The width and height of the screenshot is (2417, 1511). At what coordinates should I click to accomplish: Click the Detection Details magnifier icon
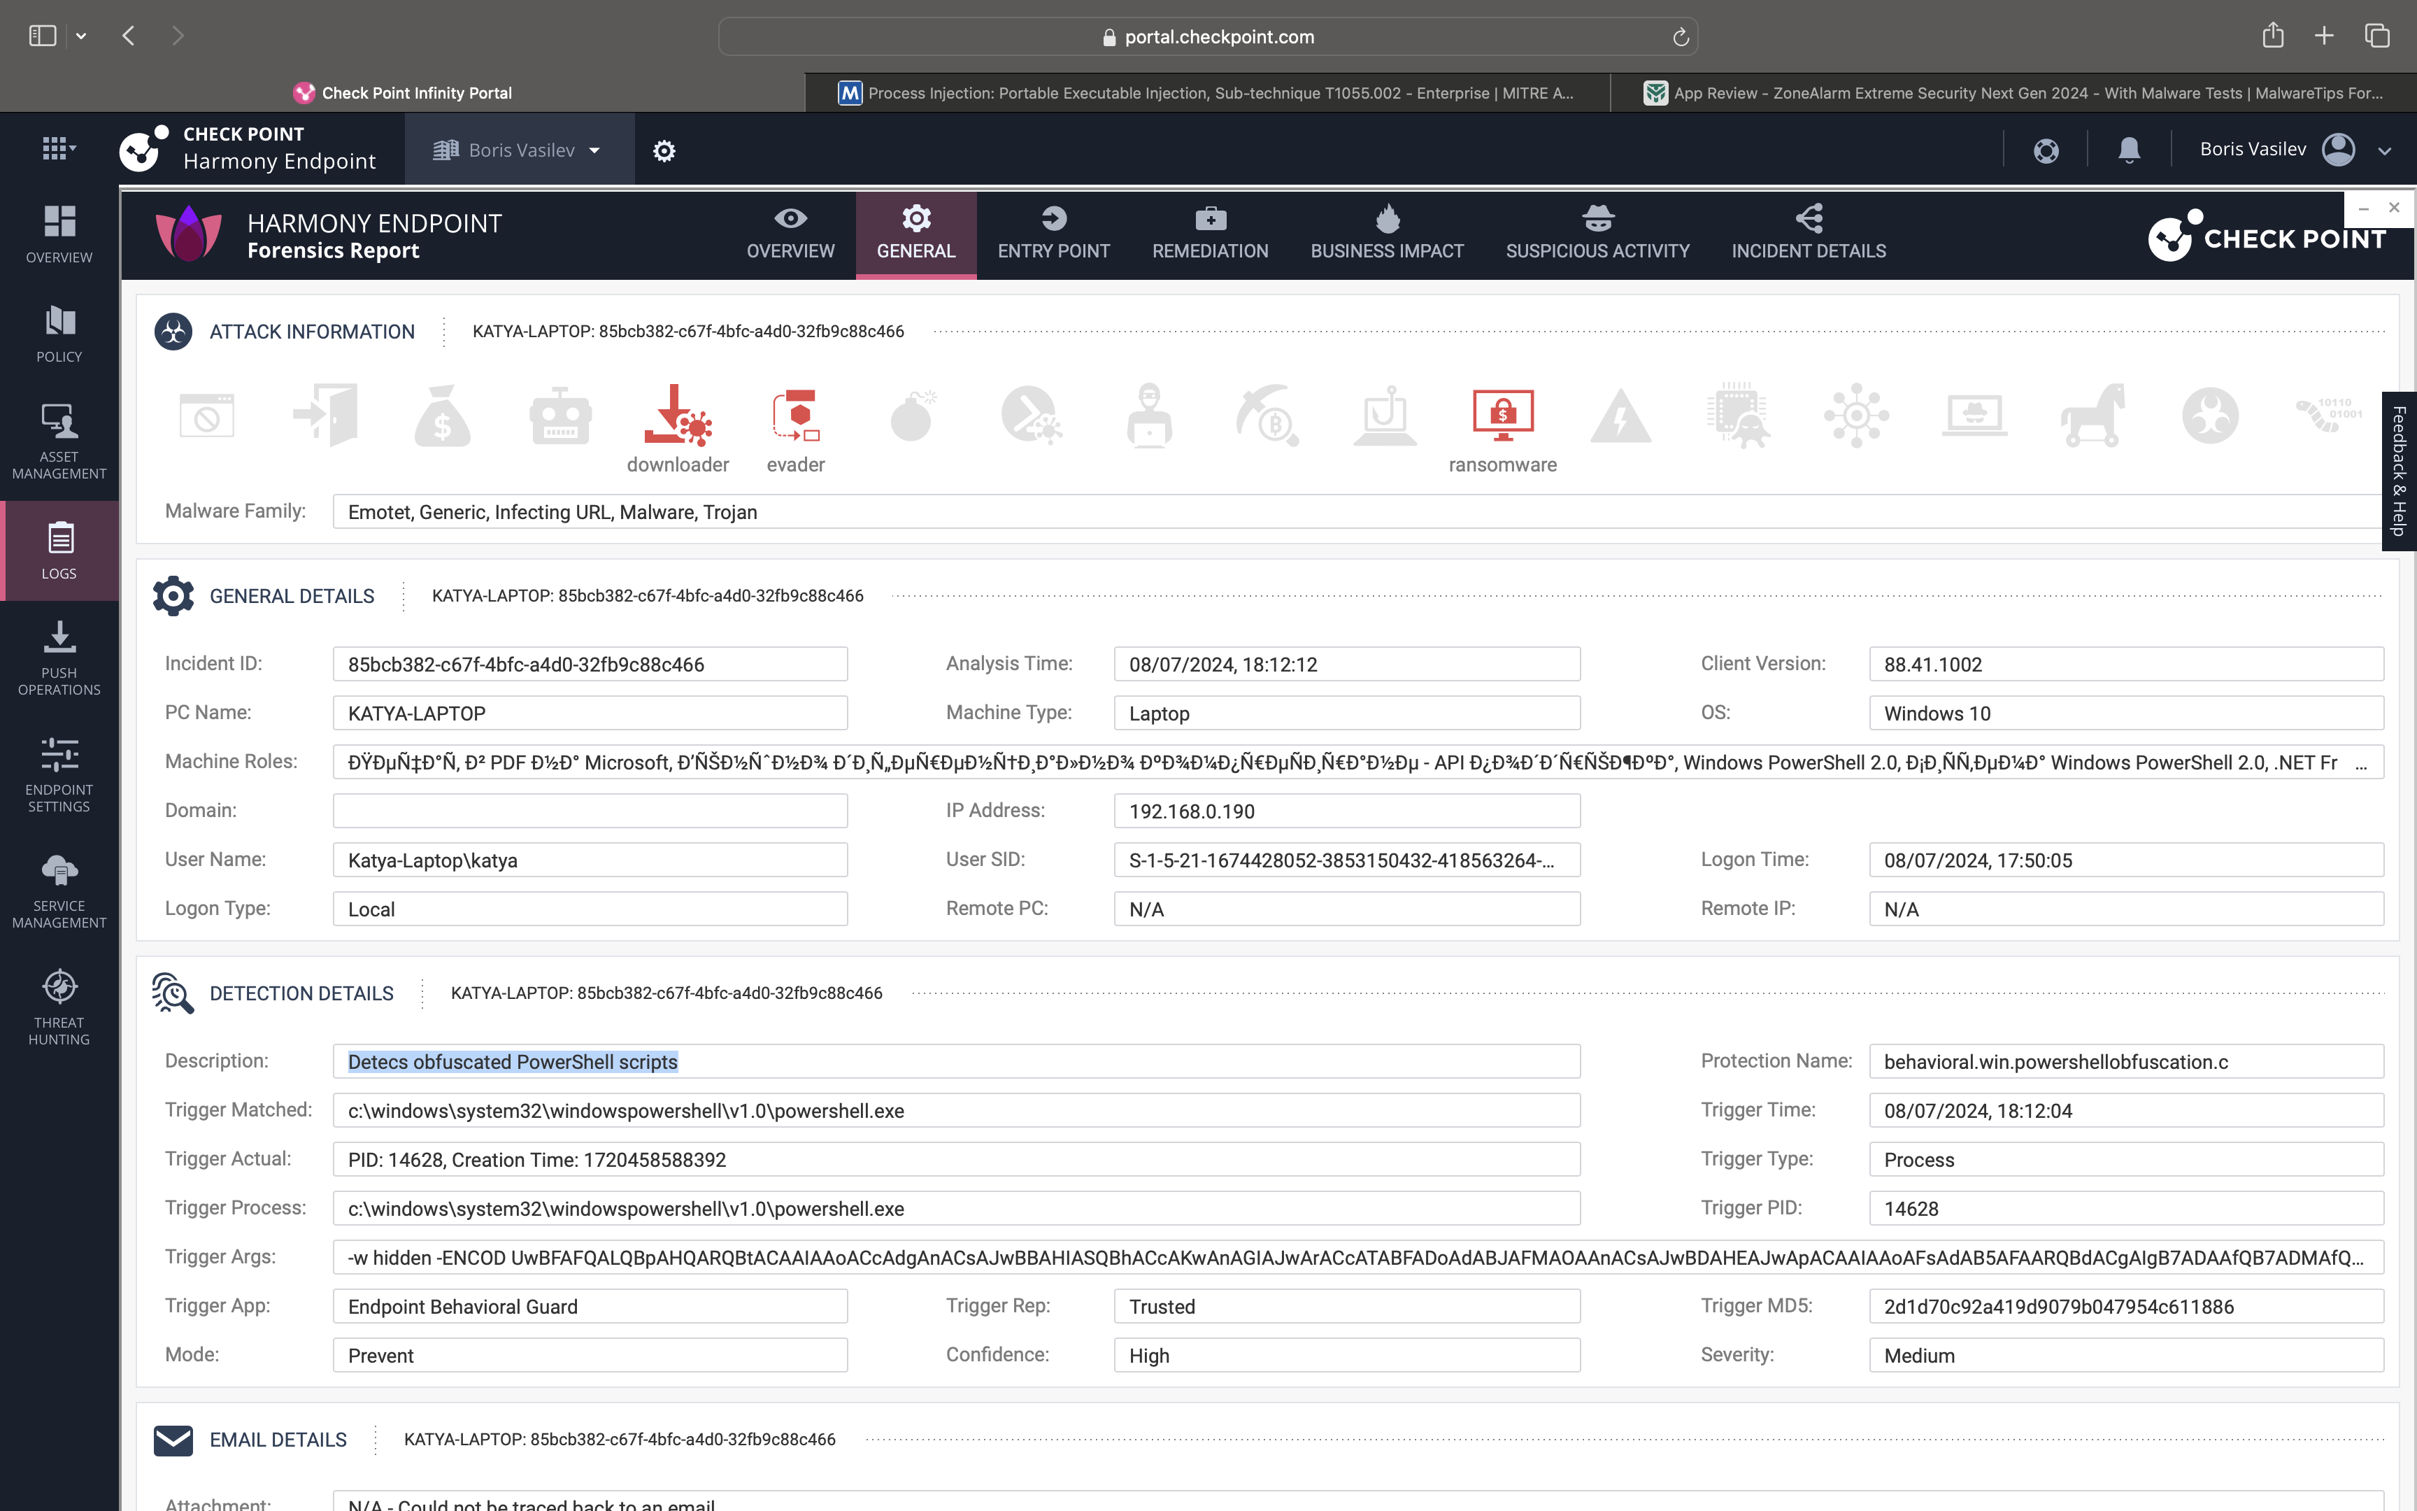pyautogui.click(x=173, y=993)
